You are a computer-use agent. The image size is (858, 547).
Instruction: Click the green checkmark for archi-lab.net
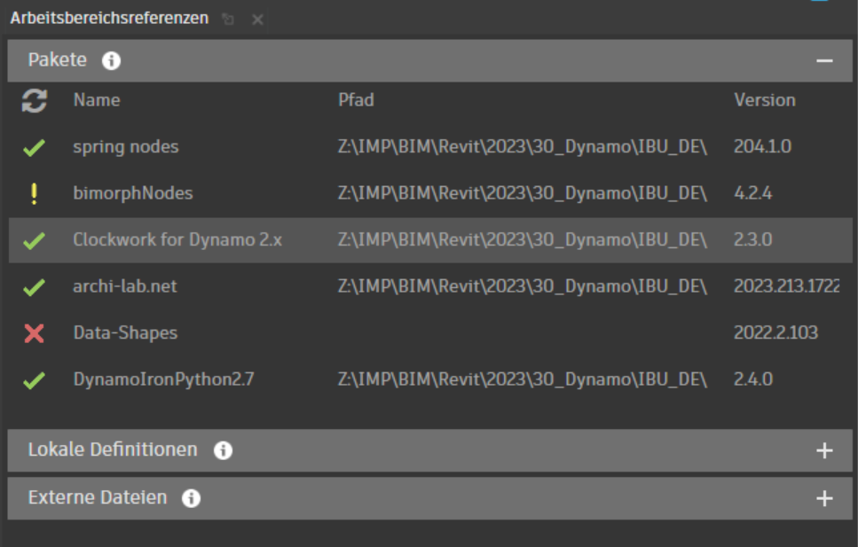pos(34,287)
